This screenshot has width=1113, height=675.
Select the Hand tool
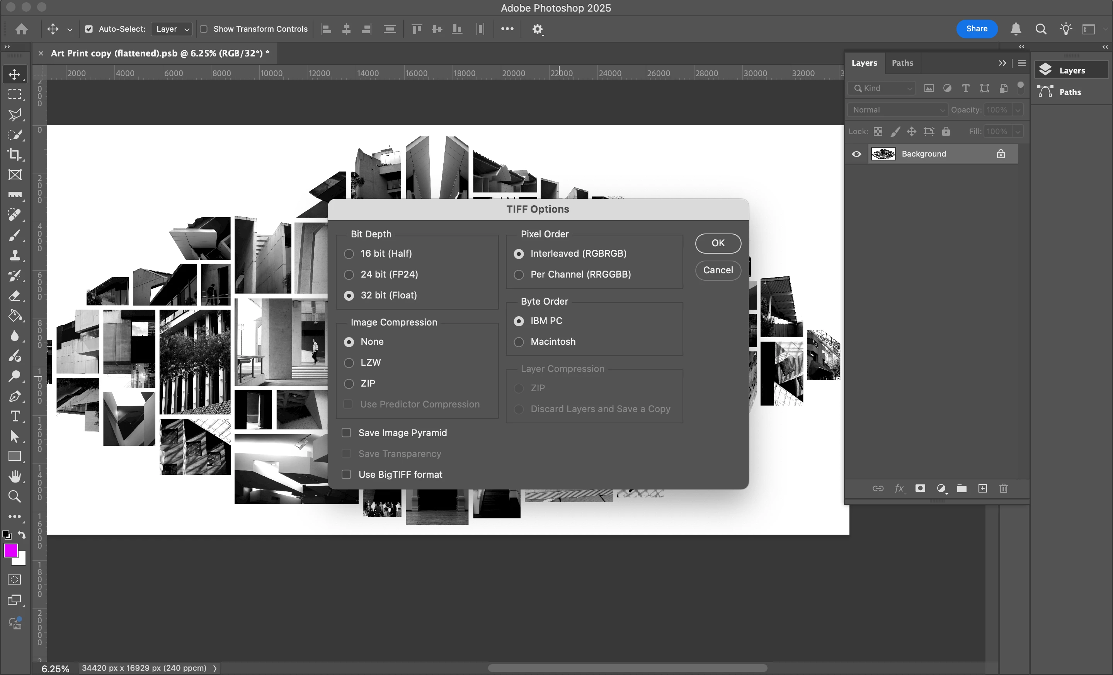(x=14, y=476)
